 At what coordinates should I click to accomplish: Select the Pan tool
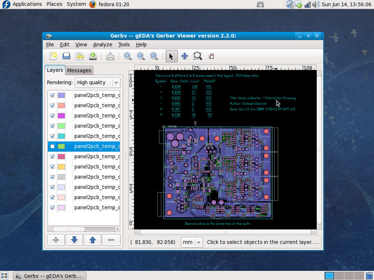point(184,56)
